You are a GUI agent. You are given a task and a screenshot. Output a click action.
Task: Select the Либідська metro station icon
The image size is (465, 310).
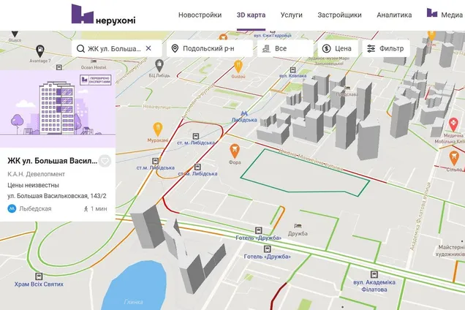[244, 113]
